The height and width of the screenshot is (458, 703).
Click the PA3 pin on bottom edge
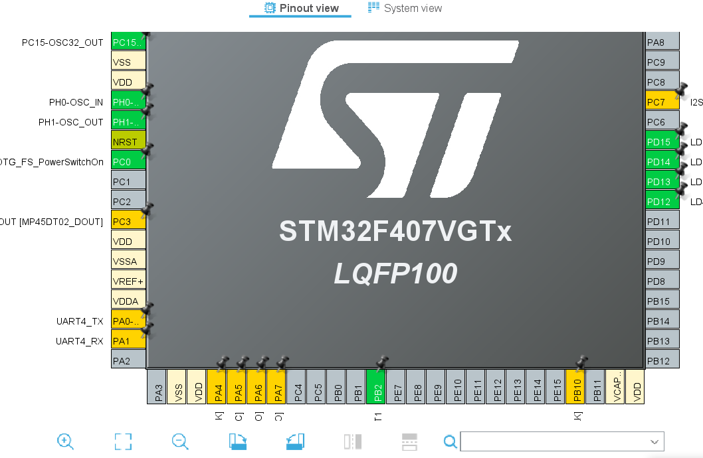tap(156, 387)
